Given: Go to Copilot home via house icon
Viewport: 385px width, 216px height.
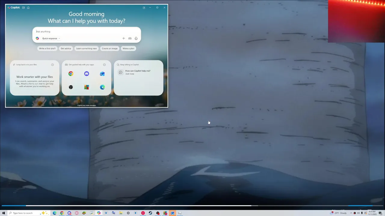Looking at the screenshot, I should pyautogui.click(x=28, y=7).
